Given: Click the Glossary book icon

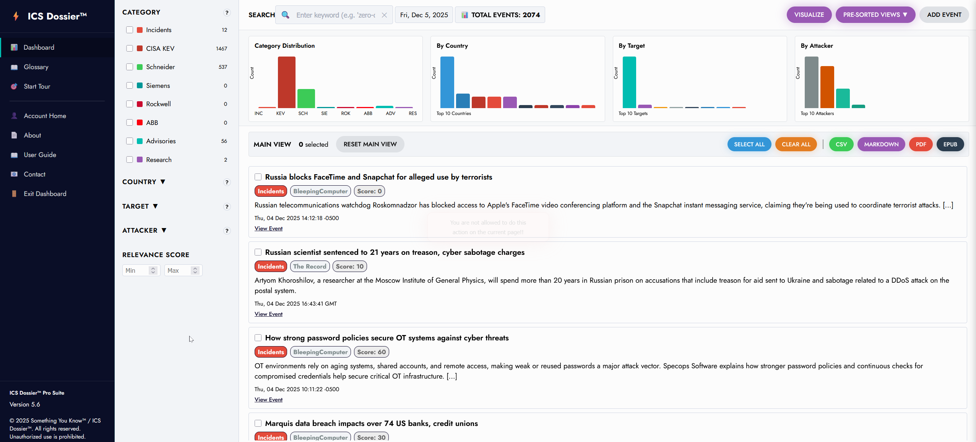Looking at the screenshot, I should click(x=14, y=67).
